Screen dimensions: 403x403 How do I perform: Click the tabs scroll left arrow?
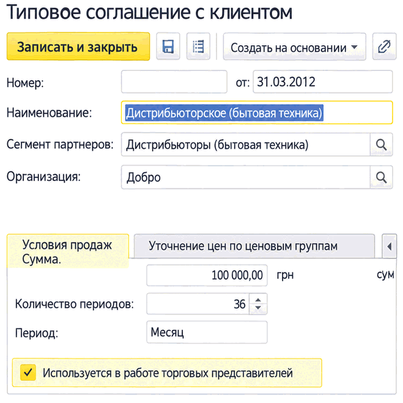tap(389, 246)
